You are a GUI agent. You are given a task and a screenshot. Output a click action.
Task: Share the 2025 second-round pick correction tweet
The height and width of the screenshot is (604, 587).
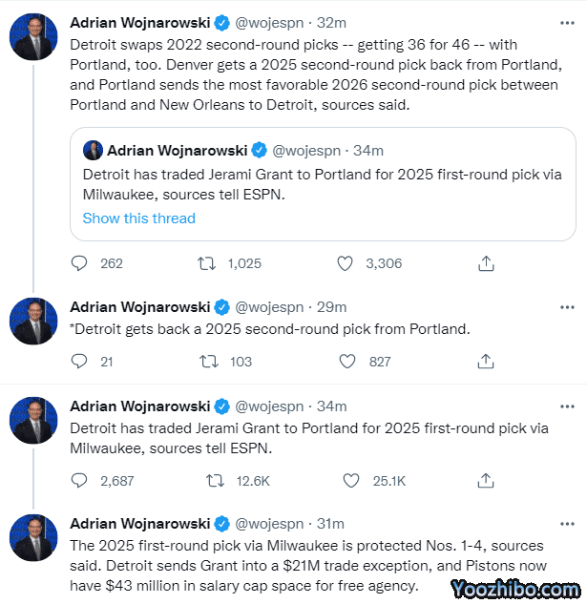[x=486, y=362]
